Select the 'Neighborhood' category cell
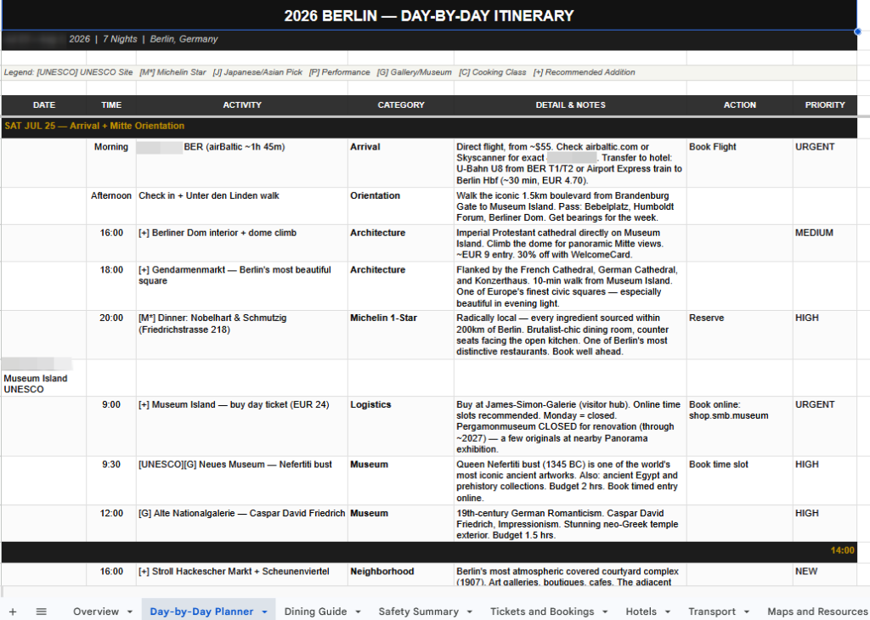This screenshot has width=870, height=620. click(401, 574)
